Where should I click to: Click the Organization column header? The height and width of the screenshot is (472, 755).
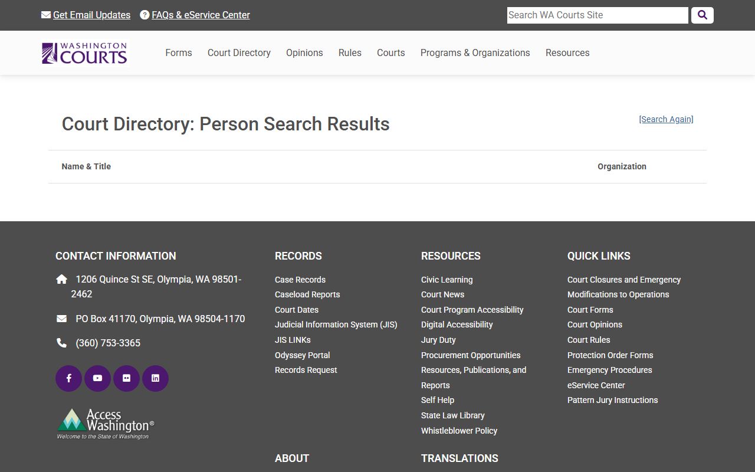point(622,166)
